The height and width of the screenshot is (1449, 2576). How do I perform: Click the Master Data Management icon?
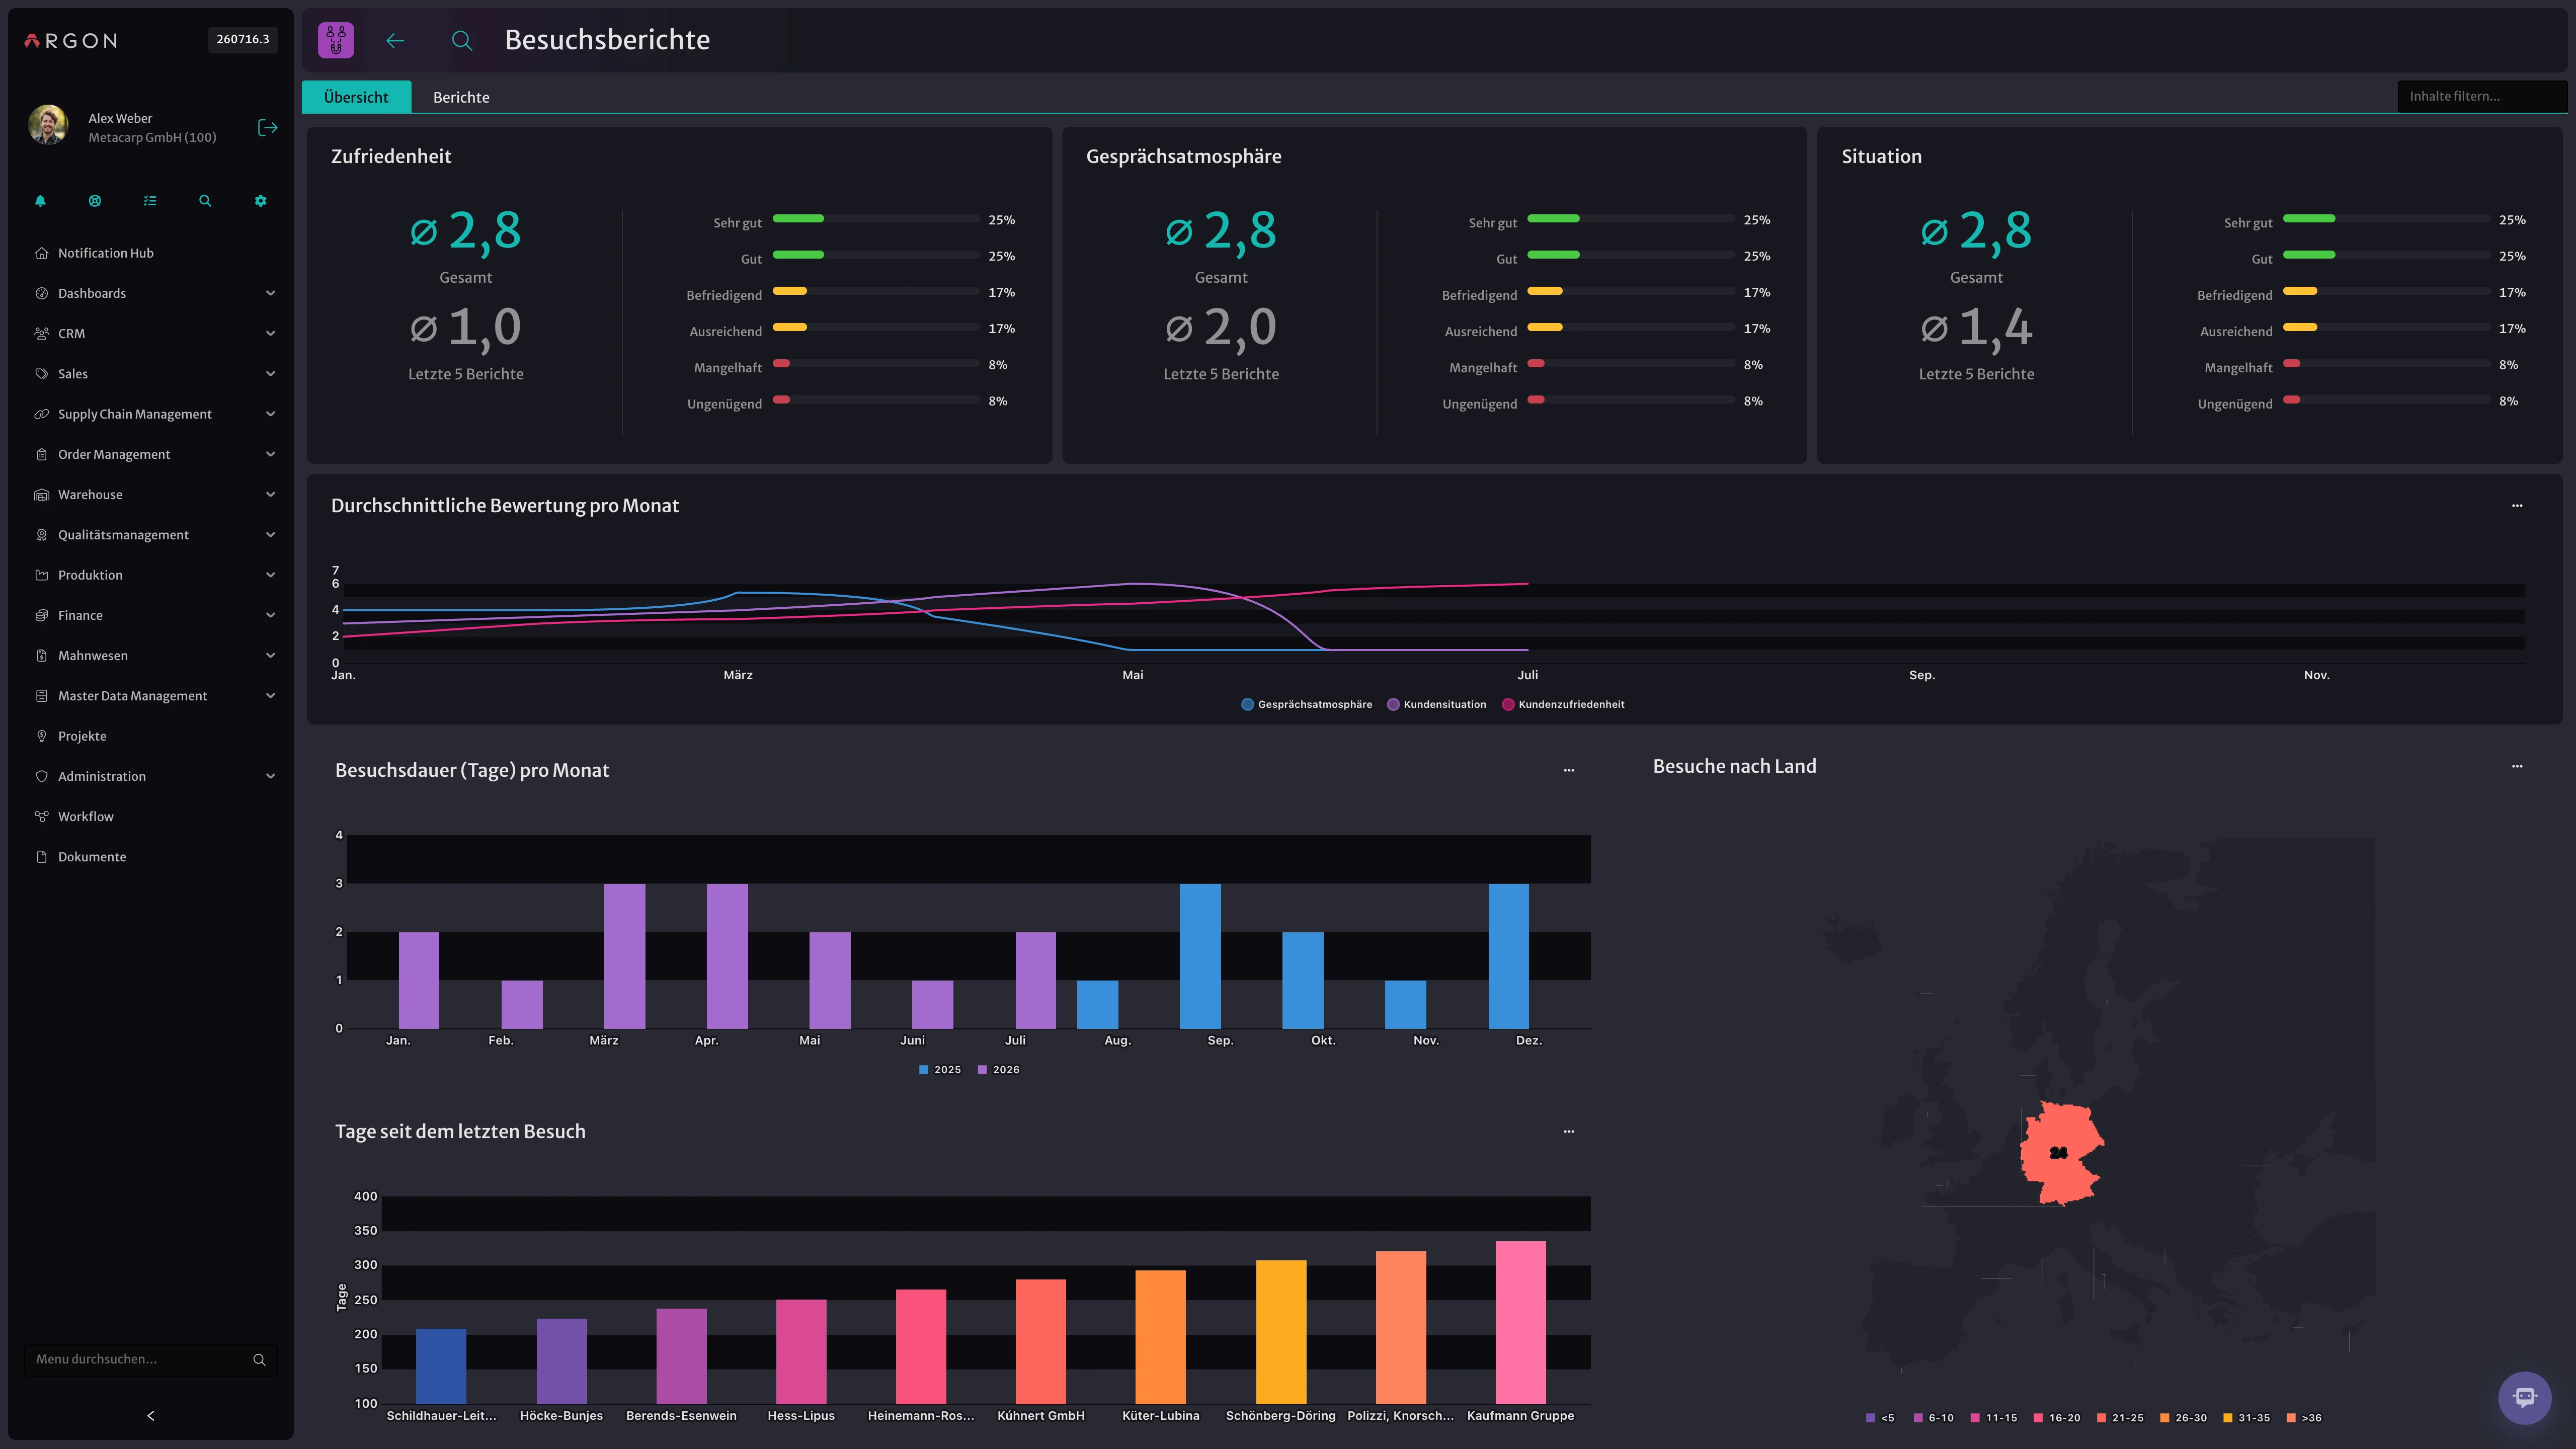point(41,696)
